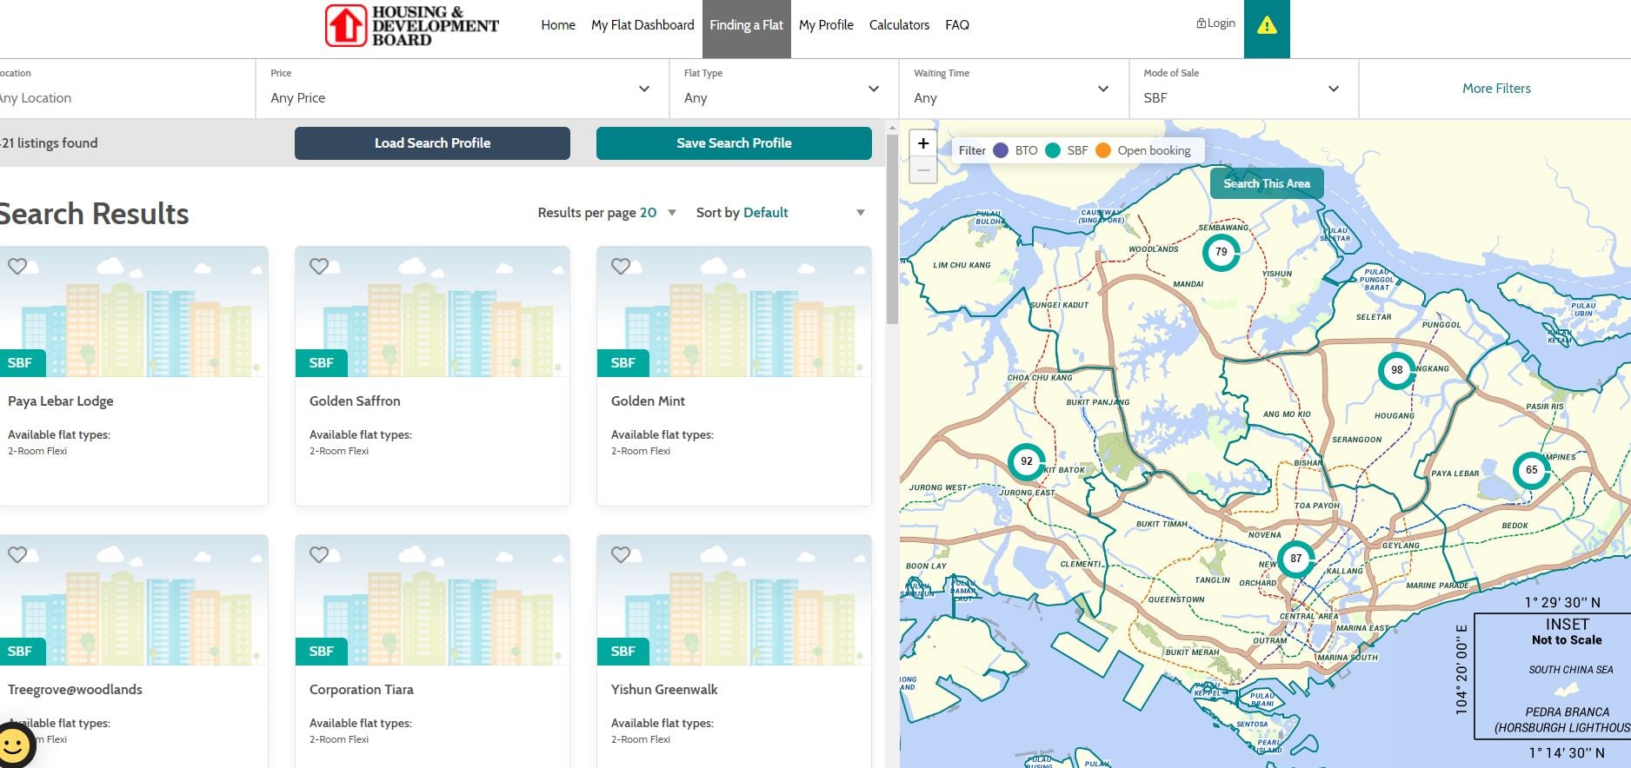The width and height of the screenshot is (1631, 768).
Task: Click the orange Open booking filter swatch
Action: pos(1103,150)
